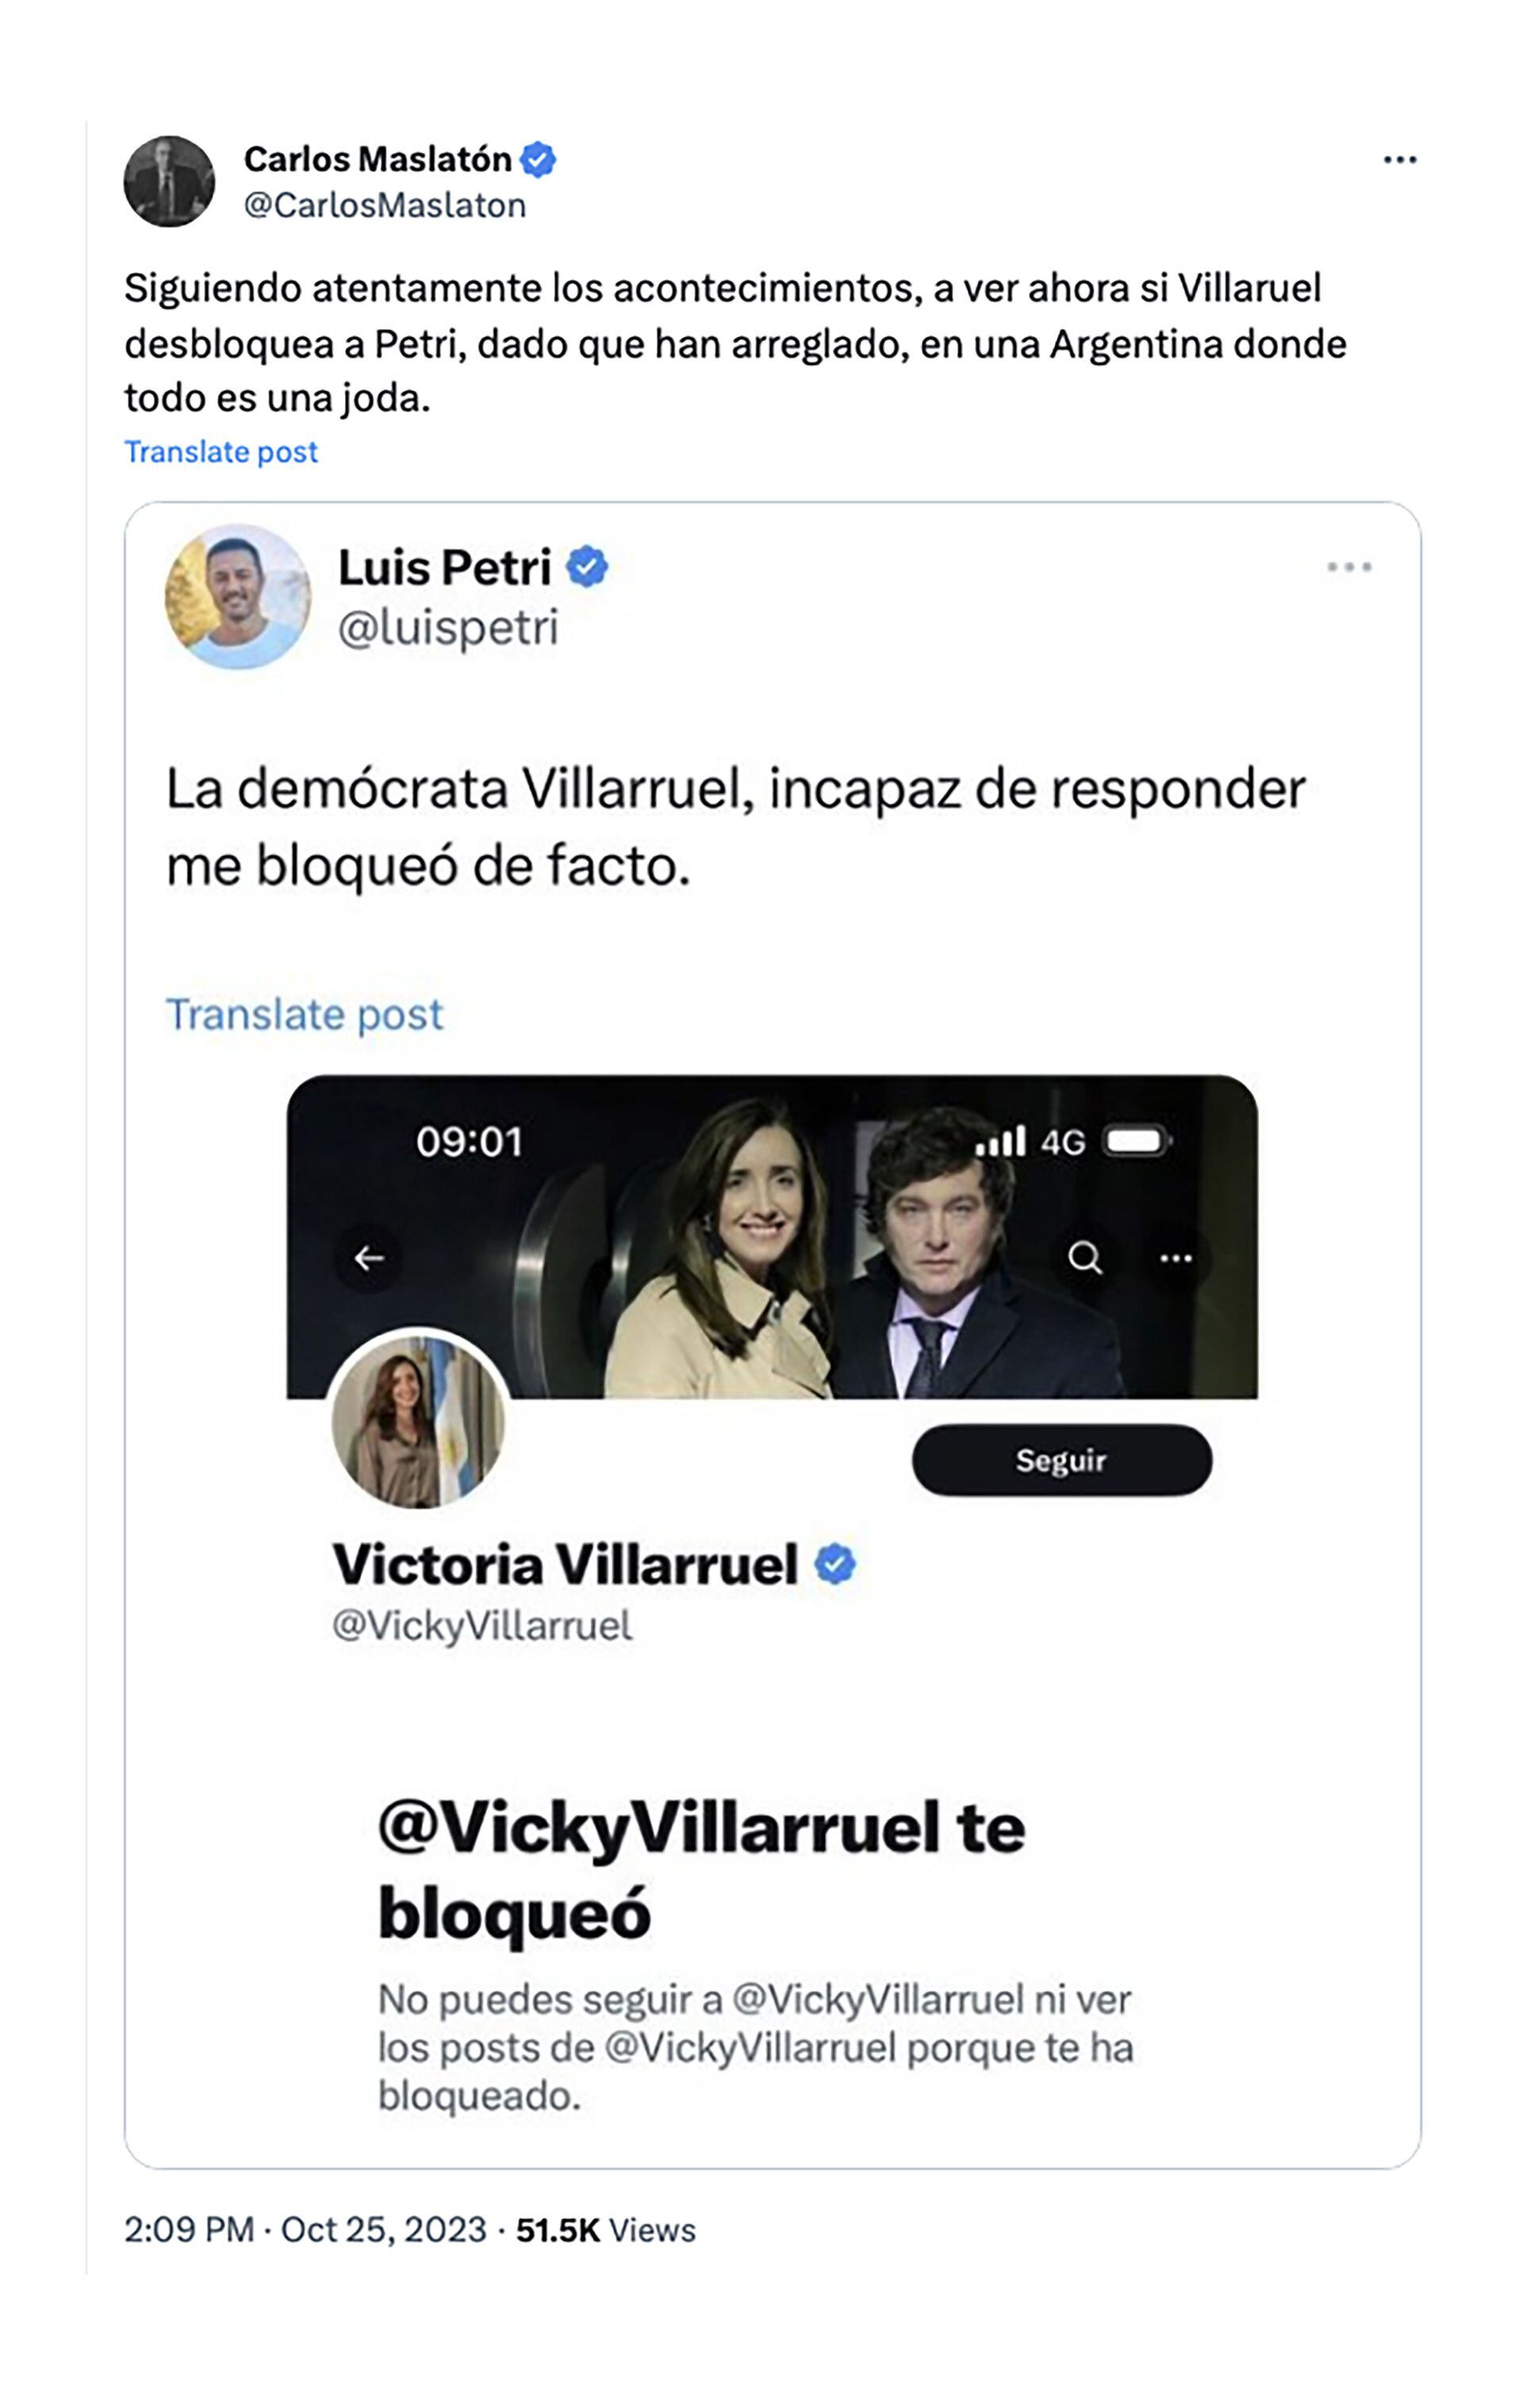Screen dimensions: 1523x2408
Task: Click Victoria Villarruel's verified badge
Action: click(x=835, y=1564)
